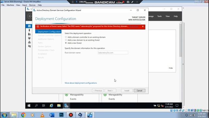Click Events under Manageability in left tile
209x118 pixels.
73,99
